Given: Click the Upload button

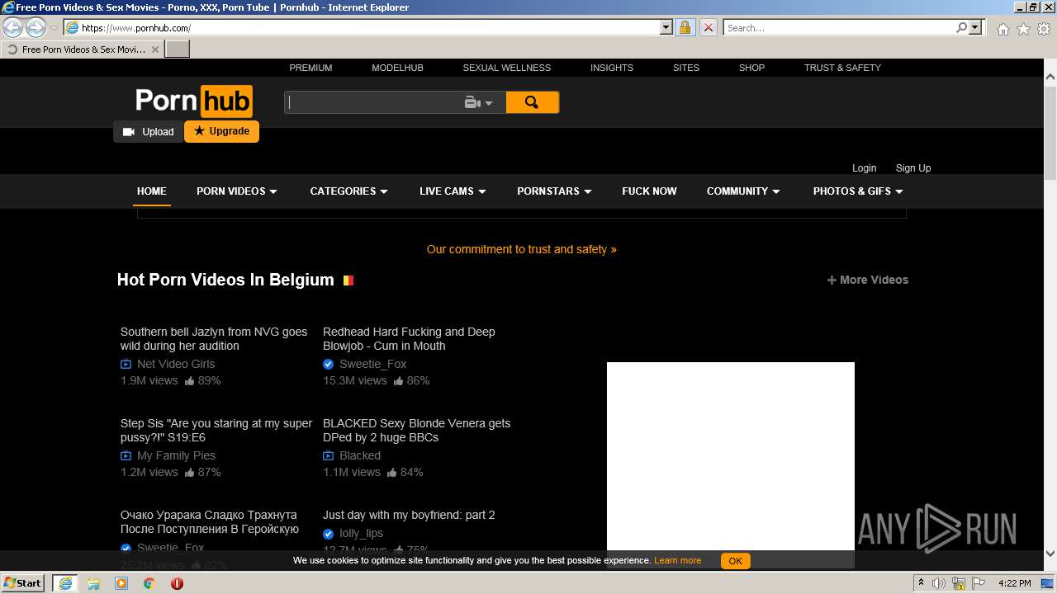Looking at the screenshot, I should point(149,132).
